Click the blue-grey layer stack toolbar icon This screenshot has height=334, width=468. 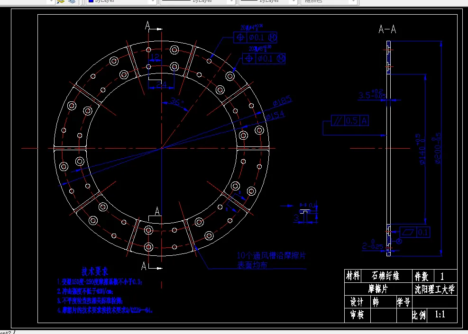pos(72,1)
